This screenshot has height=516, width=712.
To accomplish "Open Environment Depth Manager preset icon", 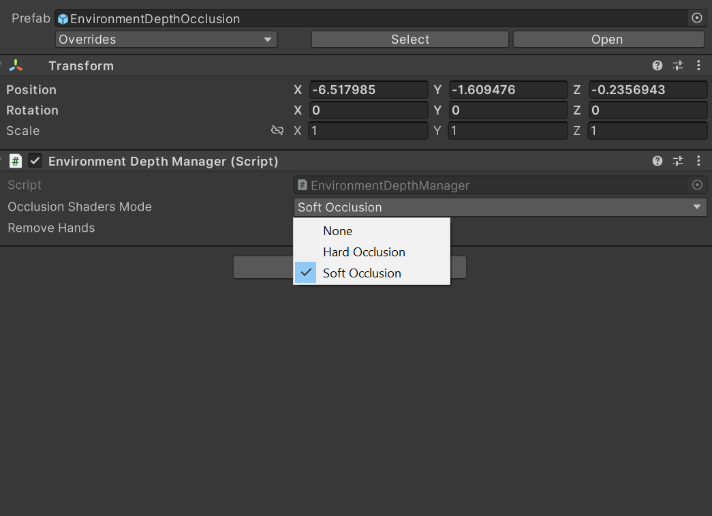I will pyautogui.click(x=678, y=162).
